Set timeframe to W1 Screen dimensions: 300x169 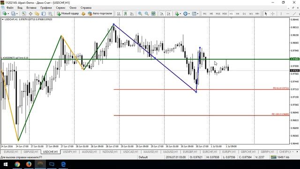coord(251,14)
